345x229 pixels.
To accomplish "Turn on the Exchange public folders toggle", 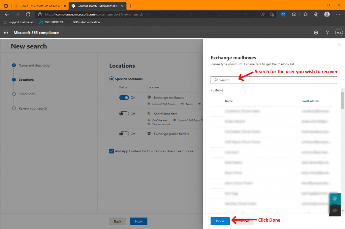I will point(124,134).
